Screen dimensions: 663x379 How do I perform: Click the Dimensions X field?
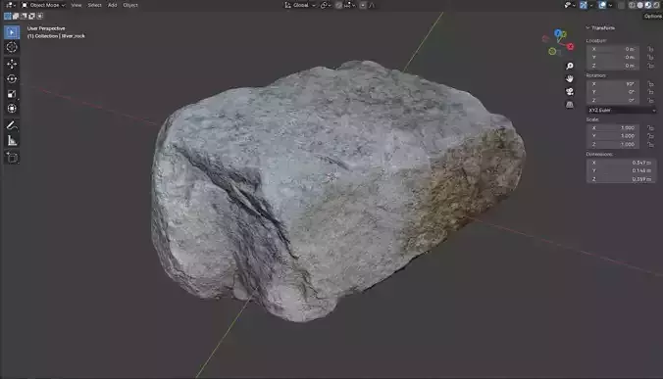coord(621,163)
